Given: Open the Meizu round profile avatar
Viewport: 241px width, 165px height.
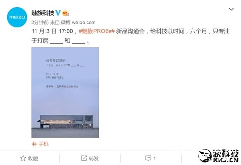Looking at the screenshot, I should click(x=17, y=17).
